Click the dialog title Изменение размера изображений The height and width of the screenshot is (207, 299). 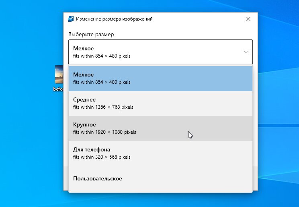(x=114, y=19)
